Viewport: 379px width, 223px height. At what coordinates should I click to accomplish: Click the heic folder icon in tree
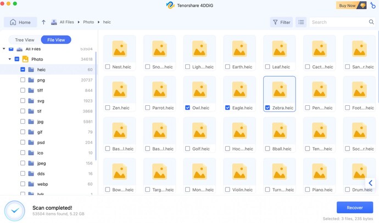coord(31,70)
